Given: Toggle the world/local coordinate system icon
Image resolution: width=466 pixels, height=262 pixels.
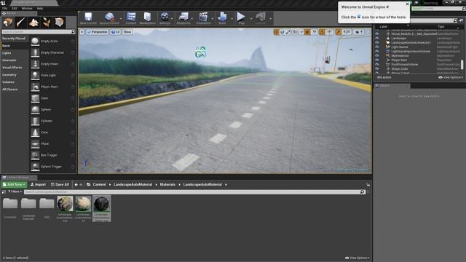Looking at the screenshot, I should click(x=294, y=32).
